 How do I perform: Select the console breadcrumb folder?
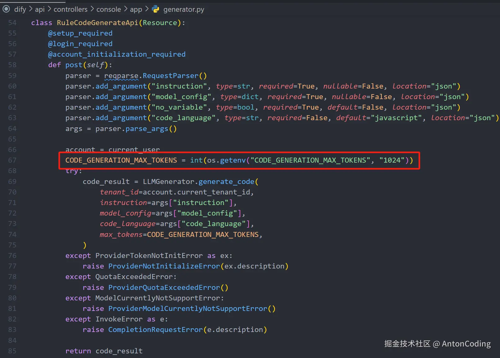pyautogui.click(x=109, y=9)
